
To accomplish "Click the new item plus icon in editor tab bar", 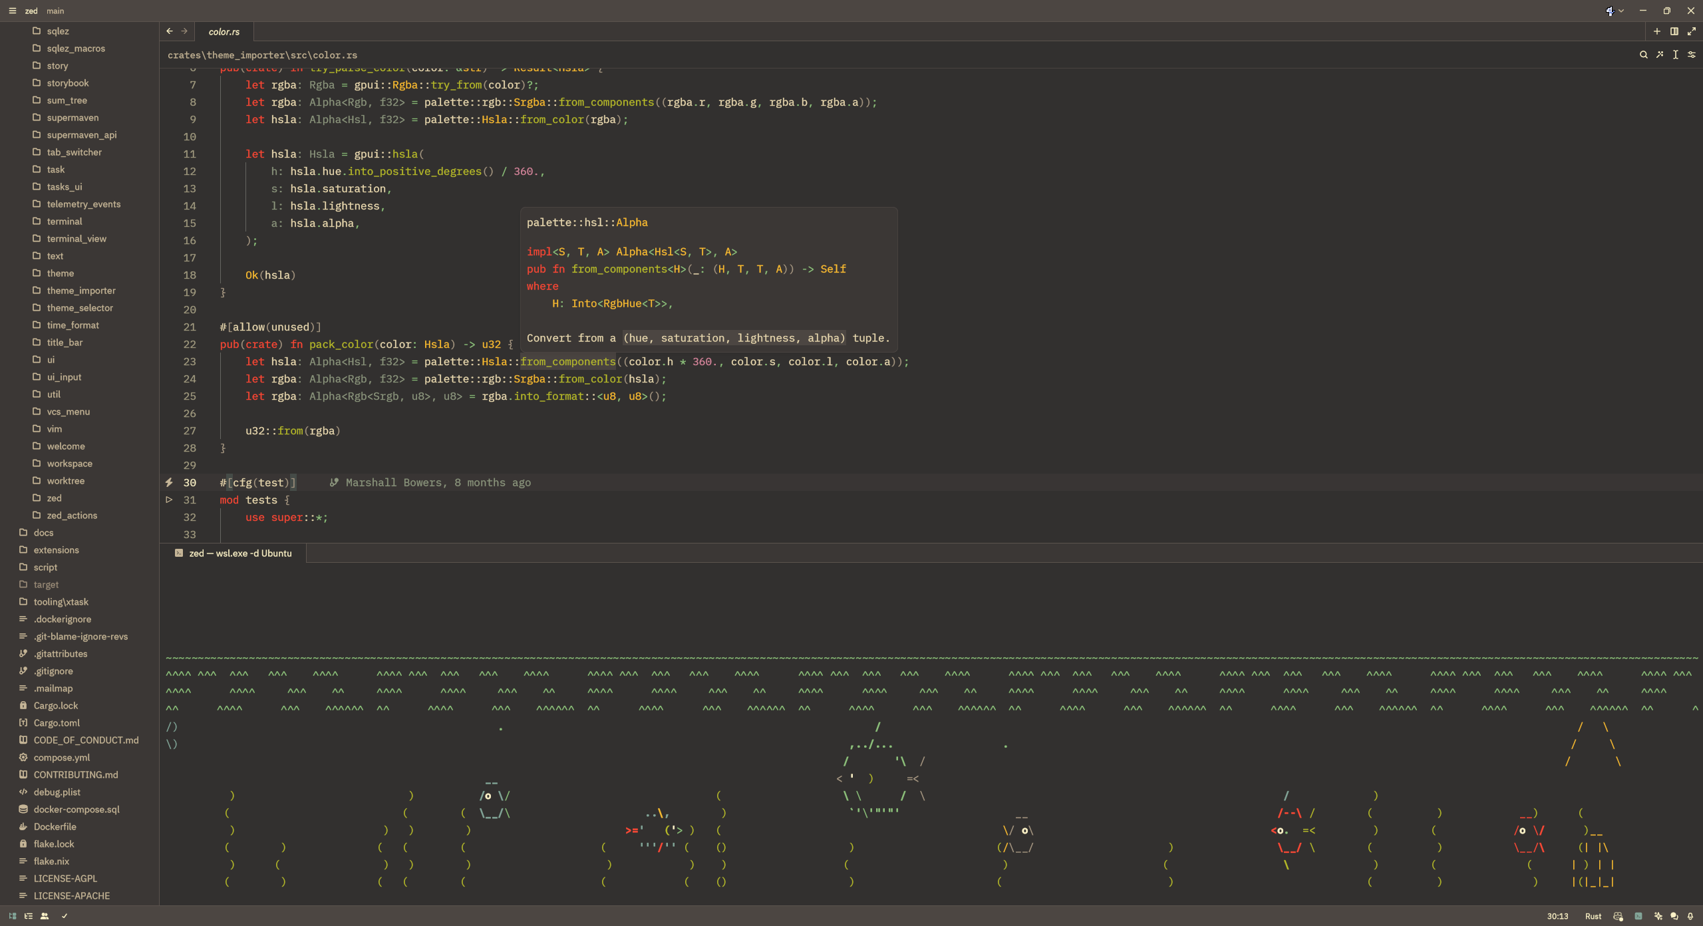I will click(1657, 31).
